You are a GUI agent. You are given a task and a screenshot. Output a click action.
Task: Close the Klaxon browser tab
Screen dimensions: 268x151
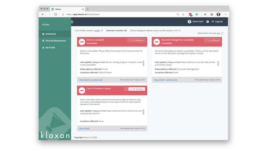tap(83, 9)
